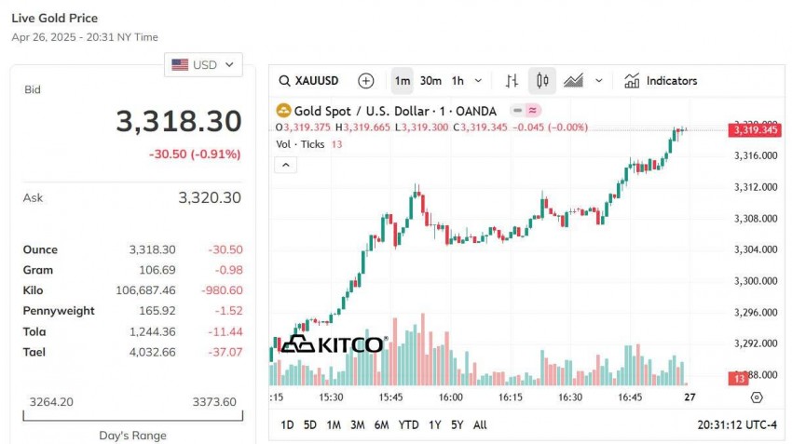Show the All date range
Viewport: 792px width, 444px height.
point(480,424)
